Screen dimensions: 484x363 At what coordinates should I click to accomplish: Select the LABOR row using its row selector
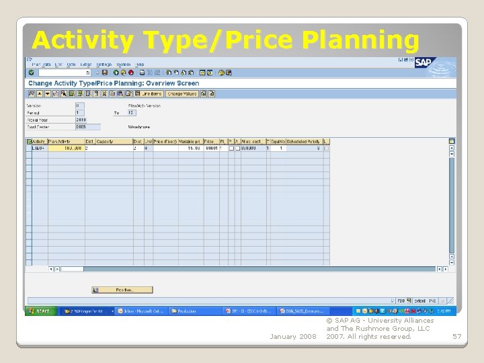(29, 149)
